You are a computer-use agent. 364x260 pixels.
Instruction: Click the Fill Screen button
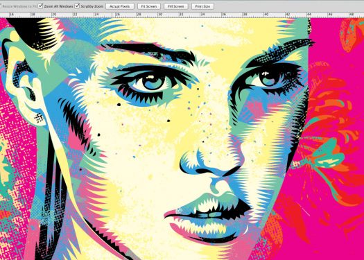pyautogui.click(x=176, y=6)
